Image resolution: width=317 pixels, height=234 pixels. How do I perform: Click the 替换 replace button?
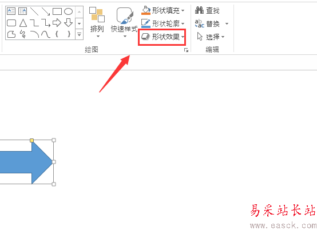pos(212,24)
